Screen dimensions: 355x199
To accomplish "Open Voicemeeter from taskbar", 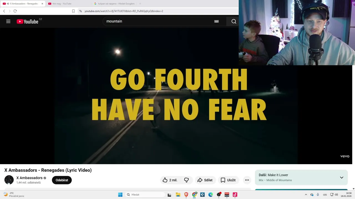I will click(227, 195).
